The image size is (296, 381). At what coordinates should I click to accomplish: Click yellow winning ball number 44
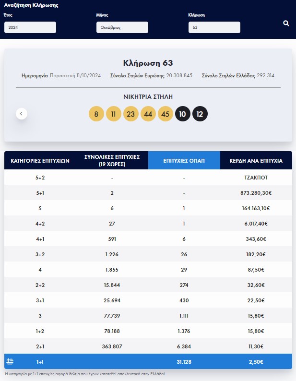[148, 114]
